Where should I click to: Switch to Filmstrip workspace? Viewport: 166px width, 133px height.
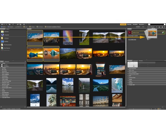tap(129, 24)
